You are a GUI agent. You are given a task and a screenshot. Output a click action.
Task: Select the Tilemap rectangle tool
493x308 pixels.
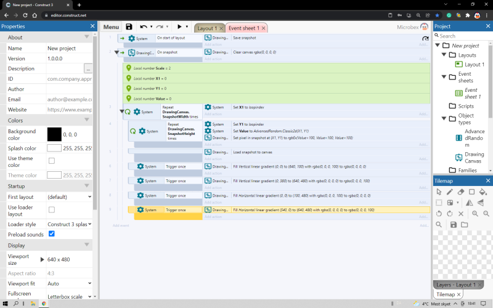[x=471, y=192]
